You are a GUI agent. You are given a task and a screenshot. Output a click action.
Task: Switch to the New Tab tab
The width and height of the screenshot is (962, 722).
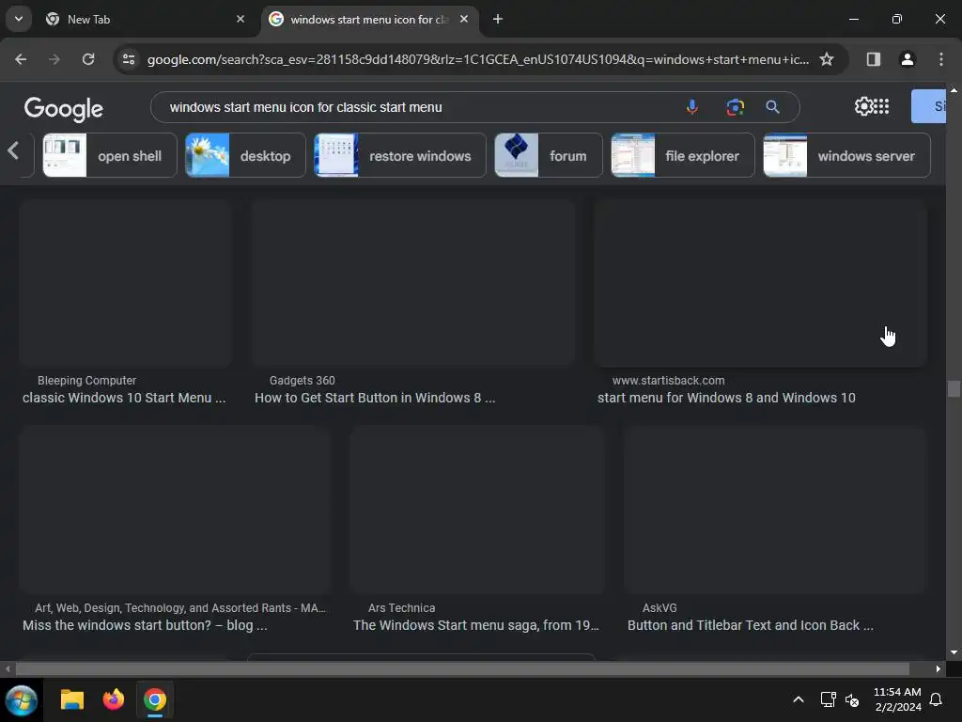point(146,19)
